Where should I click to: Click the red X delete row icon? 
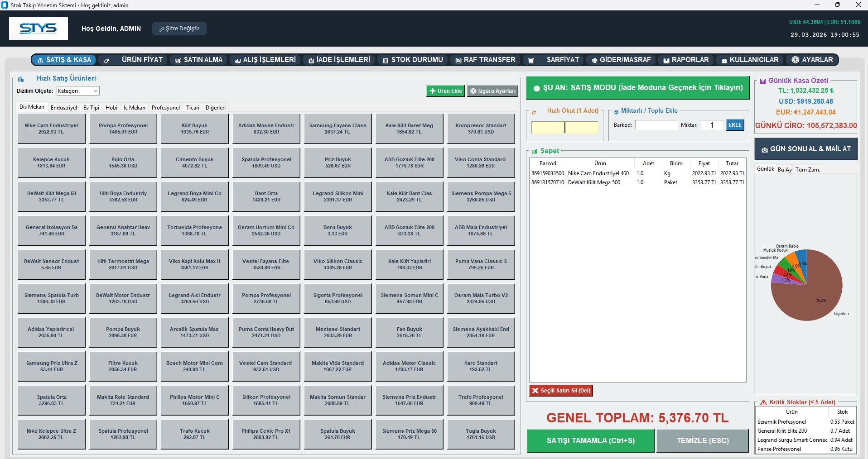tap(535, 391)
